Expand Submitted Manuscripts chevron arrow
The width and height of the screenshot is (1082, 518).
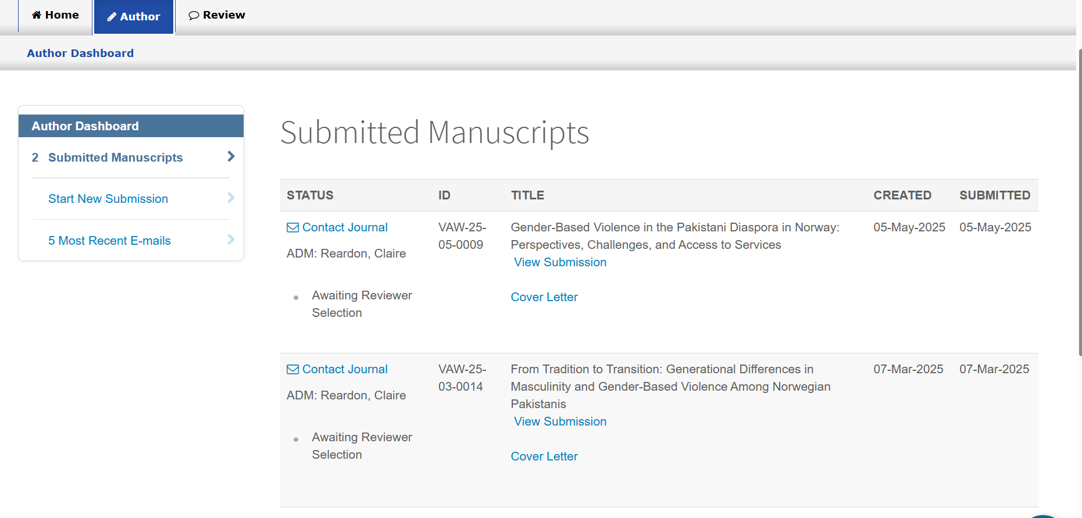(231, 156)
